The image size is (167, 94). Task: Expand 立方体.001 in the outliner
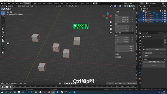click(x=144, y=15)
